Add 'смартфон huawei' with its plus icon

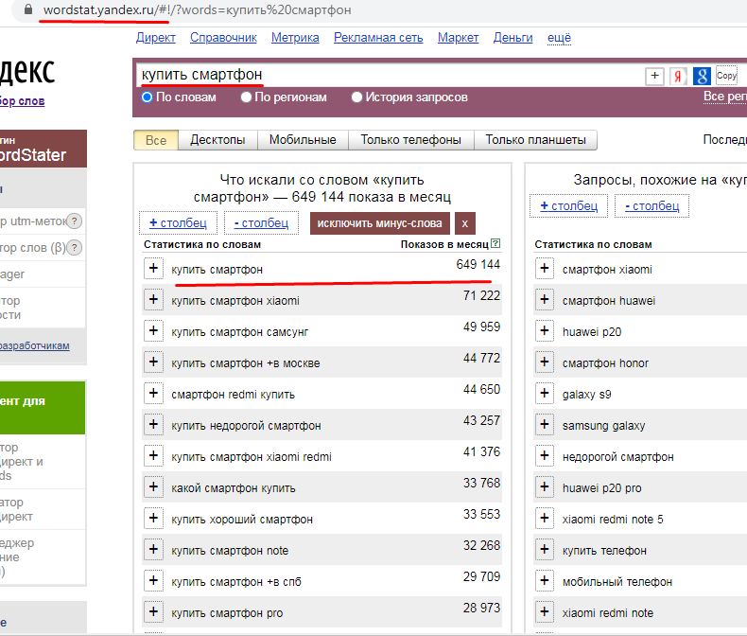(x=545, y=300)
